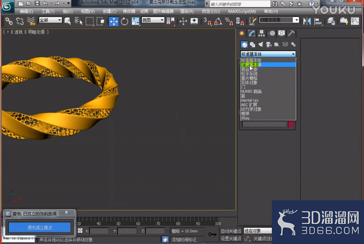The height and width of the screenshot is (244, 364).
Task: Choose NURBS 曲面 from the dropdown list
Action: (x=268, y=91)
